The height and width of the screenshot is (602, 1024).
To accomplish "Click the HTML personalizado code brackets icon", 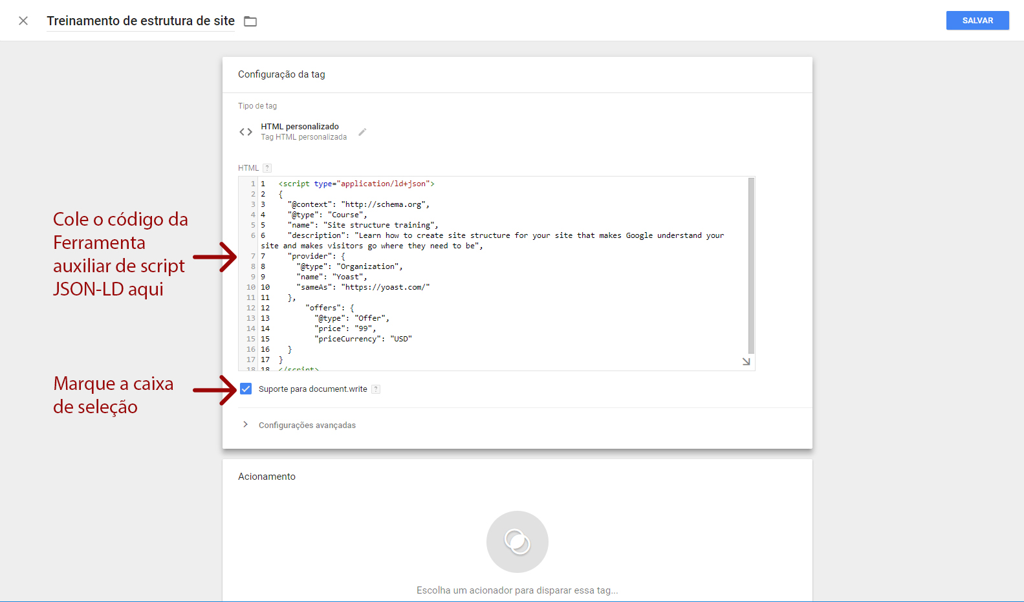I will pos(246,132).
